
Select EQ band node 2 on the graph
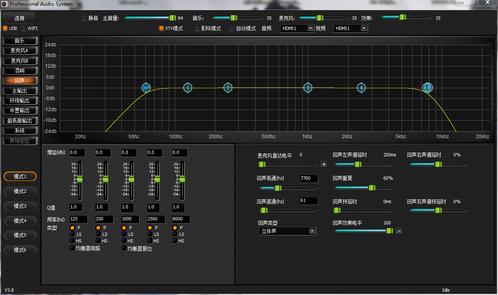(228, 87)
